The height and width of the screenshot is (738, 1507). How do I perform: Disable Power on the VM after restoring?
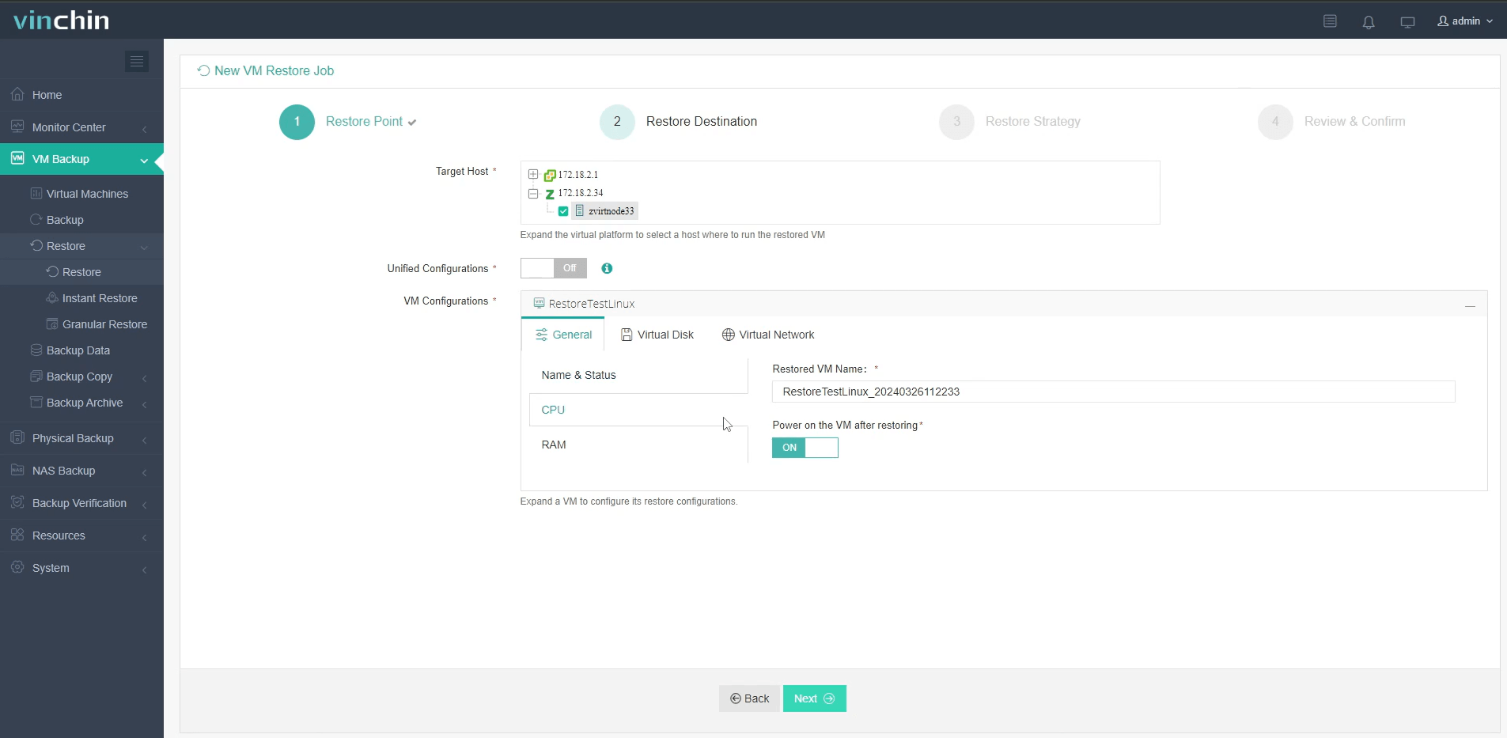pyautogui.click(x=805, y=448)
